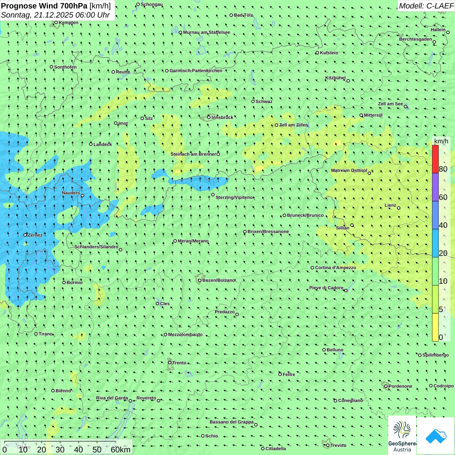Click the yellow 0 km/h legend color
455x455 pixels.
pos(435,327)
